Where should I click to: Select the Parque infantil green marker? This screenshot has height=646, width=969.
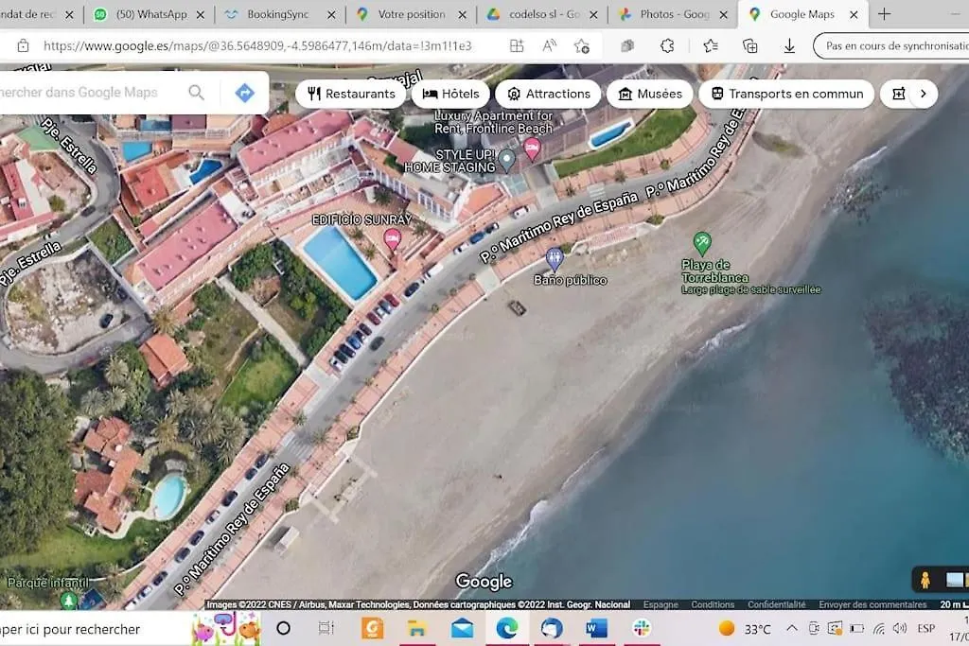[68, 599]
